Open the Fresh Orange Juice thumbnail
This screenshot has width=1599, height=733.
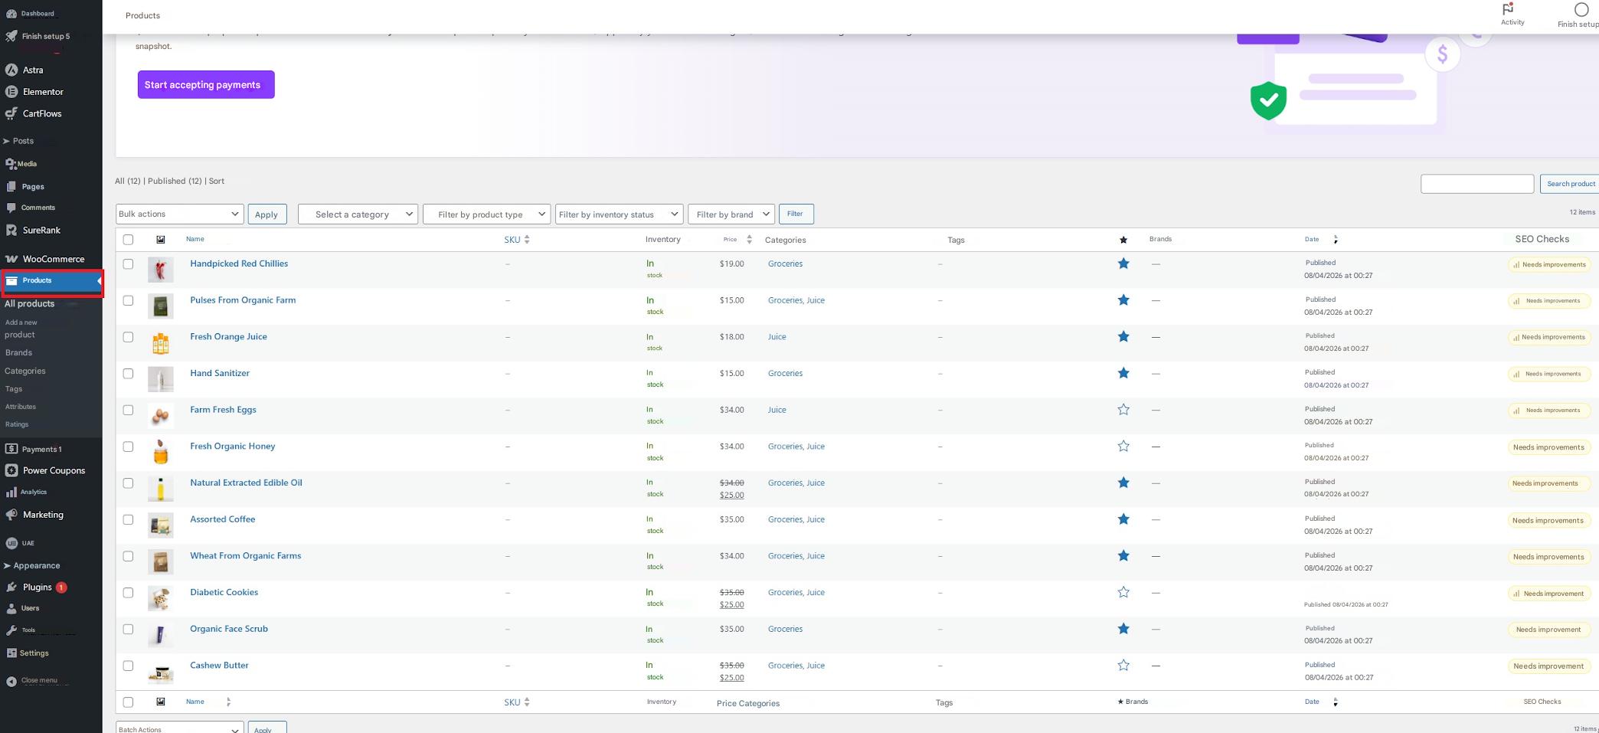[160, 343]
